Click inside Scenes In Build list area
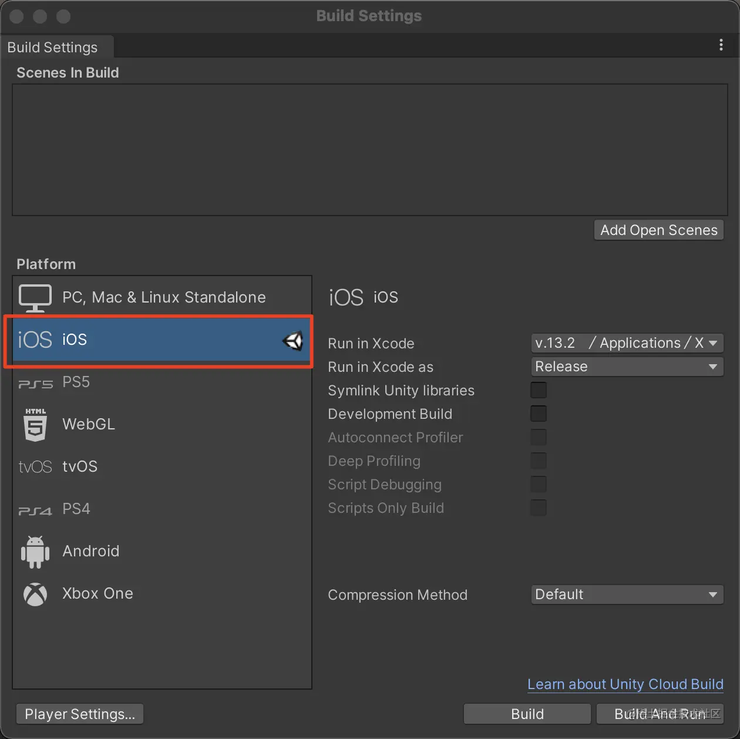Viewport: 740px width, 739px height. 370,150
